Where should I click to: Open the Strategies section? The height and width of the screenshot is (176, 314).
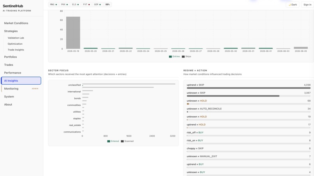click(x=11, y=31)
